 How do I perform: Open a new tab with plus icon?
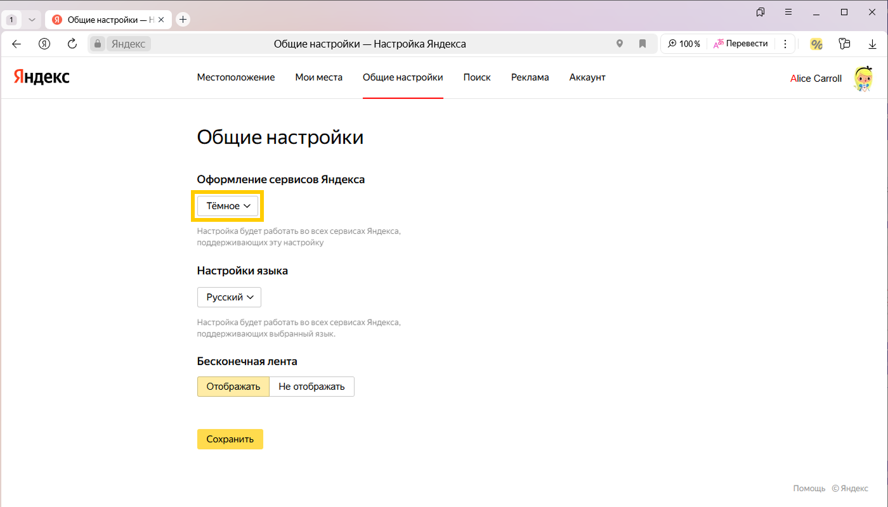(183, 20)
